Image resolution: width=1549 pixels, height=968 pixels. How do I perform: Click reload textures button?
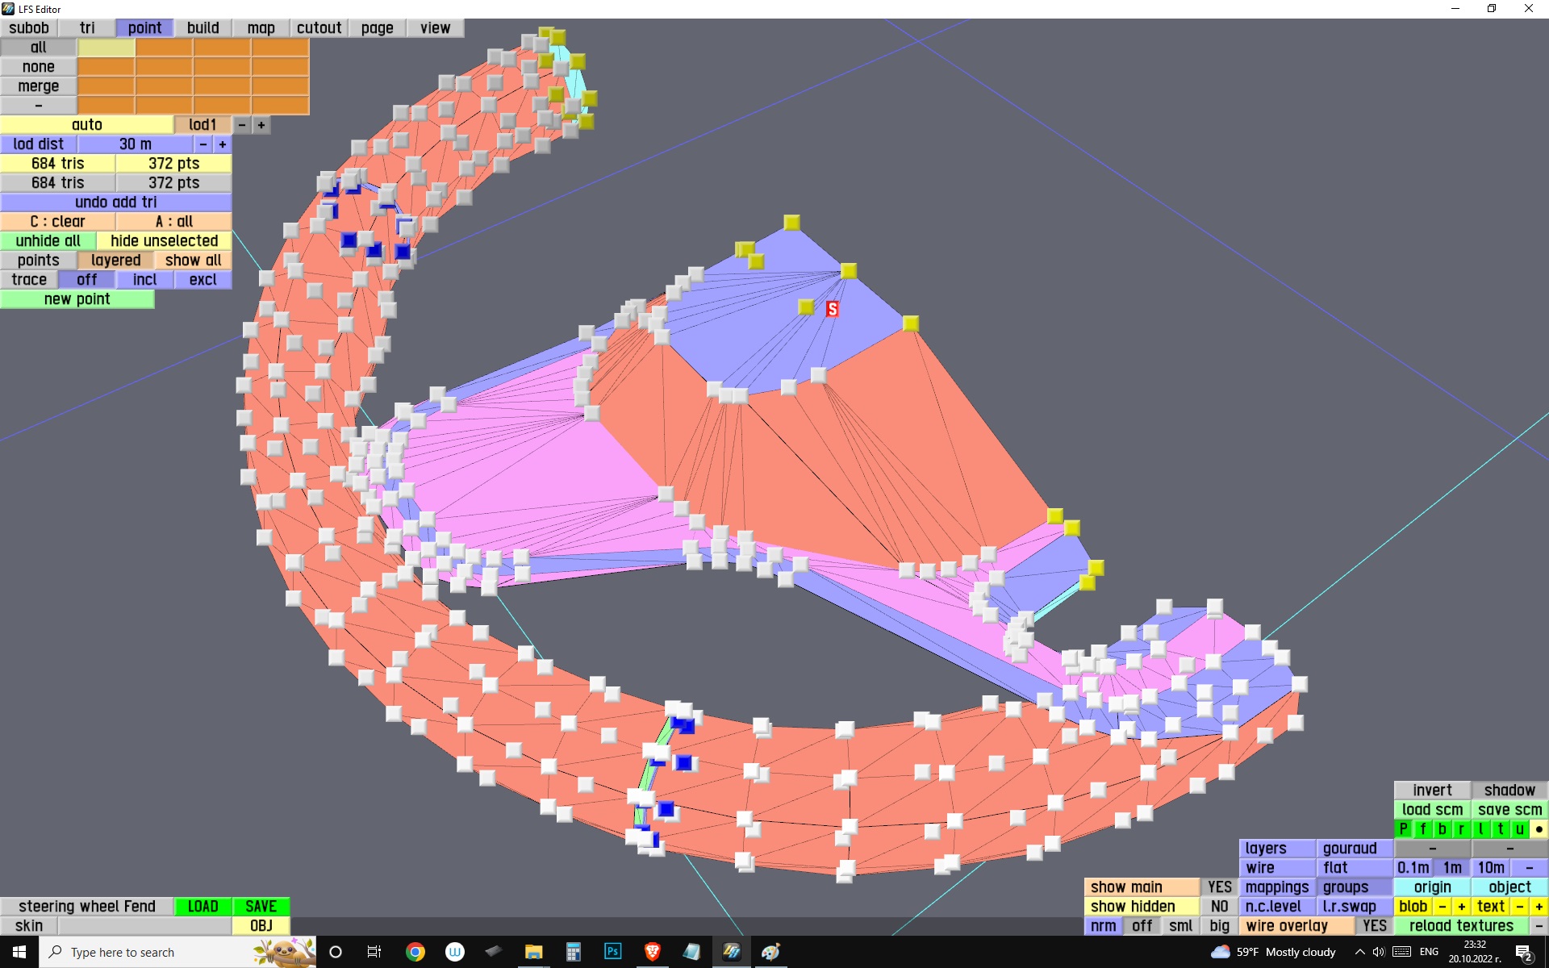(1460, 926)
